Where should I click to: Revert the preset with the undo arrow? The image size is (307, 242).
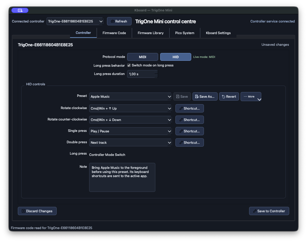click(229, 97)
